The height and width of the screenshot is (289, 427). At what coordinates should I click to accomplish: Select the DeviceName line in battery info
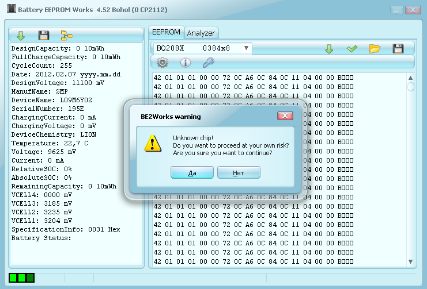52,100
